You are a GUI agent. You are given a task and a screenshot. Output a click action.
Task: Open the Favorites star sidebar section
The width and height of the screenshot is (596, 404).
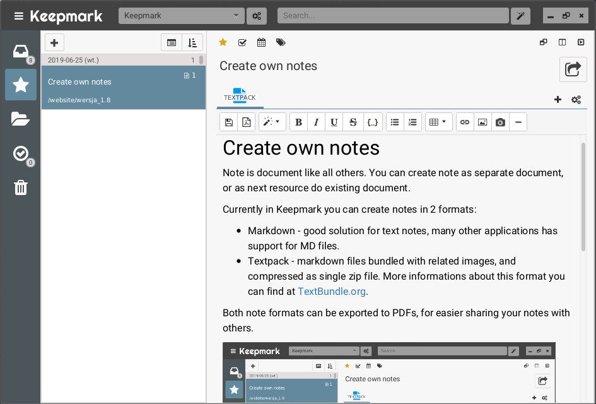21,85
